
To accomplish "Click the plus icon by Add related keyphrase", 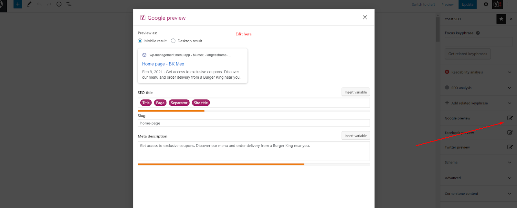I will pos(447,103).
